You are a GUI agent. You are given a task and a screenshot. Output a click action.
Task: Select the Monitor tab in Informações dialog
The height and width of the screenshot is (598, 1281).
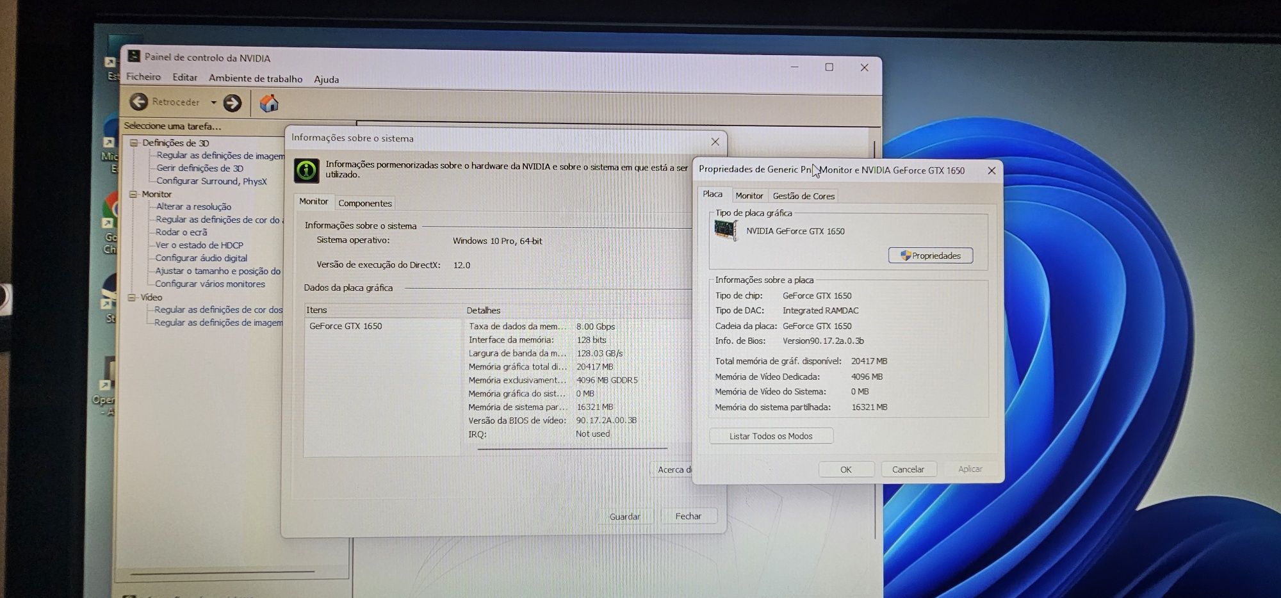(x=313, y=201)
